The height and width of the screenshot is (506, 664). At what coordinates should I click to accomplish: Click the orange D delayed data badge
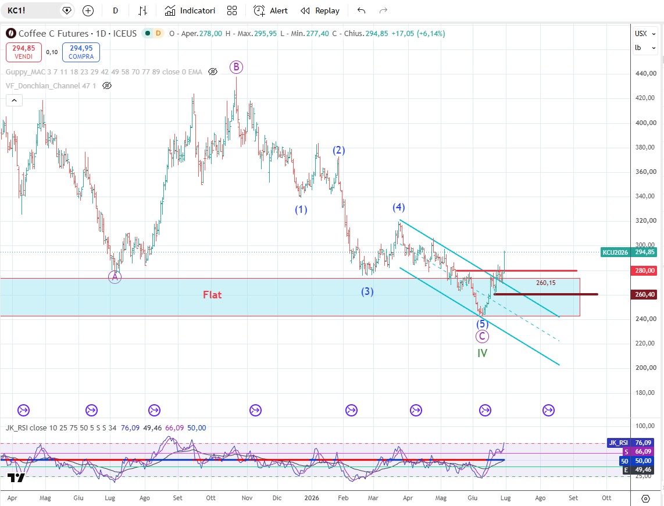(158, 33)
